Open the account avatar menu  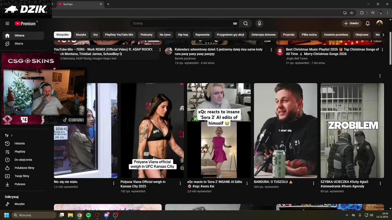pyautogui.click(x=379, y=24)
